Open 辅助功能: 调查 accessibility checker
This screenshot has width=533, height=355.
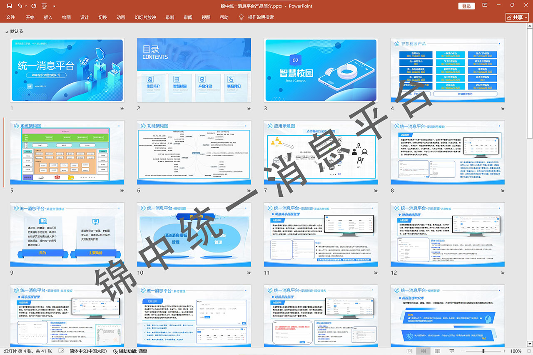click(130, 351)
